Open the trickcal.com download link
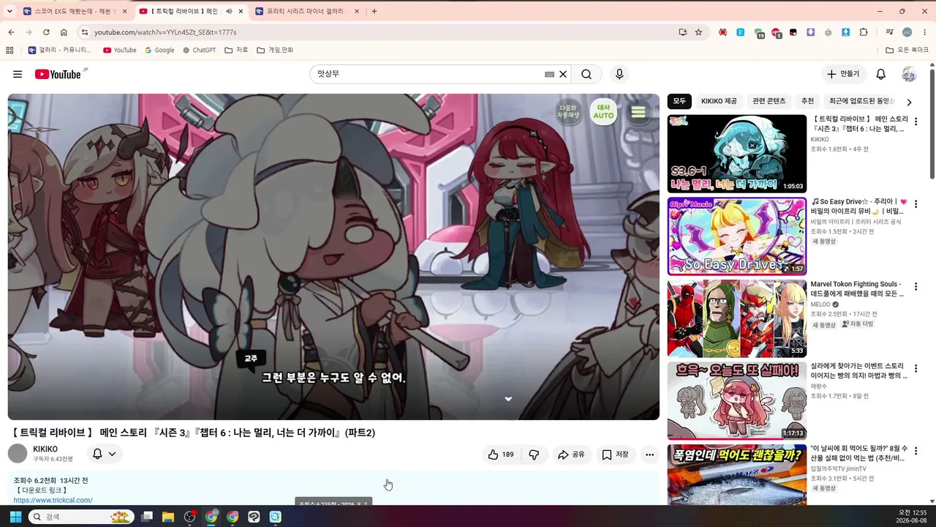The width and height of the screenshot is (936, 527). pos(53,500)
